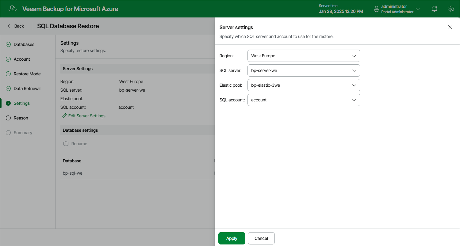
Task: Expand the Region dropdown
Action: (x=304, y=56)
